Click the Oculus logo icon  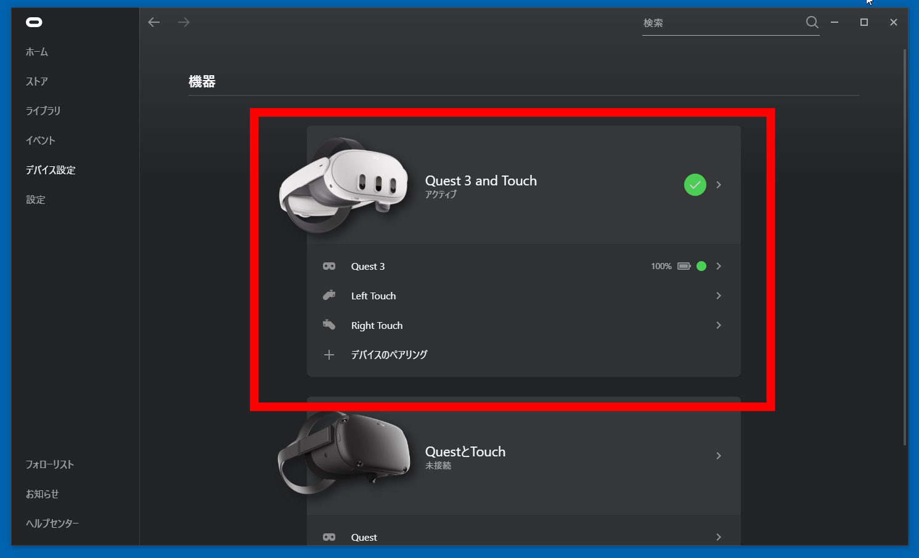coord(34,22)
